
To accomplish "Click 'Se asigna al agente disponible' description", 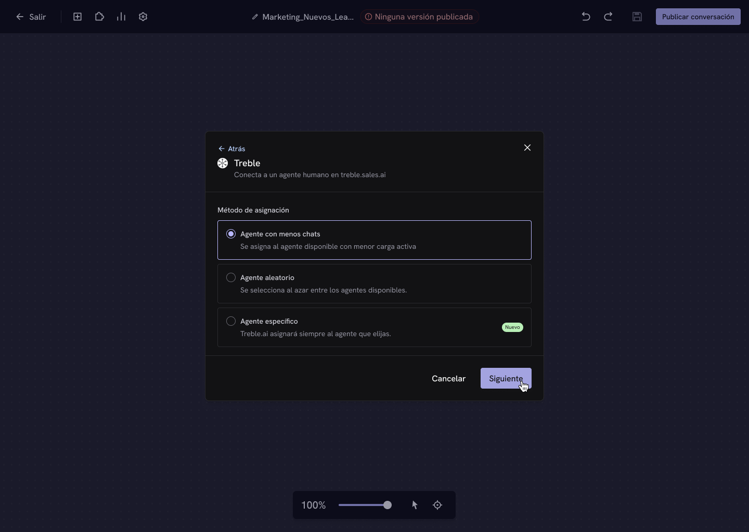I will tap(328, 246).
